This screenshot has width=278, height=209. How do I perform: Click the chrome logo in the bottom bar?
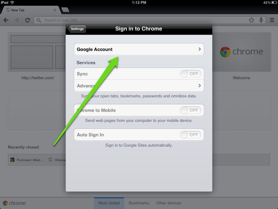(5, 203)
